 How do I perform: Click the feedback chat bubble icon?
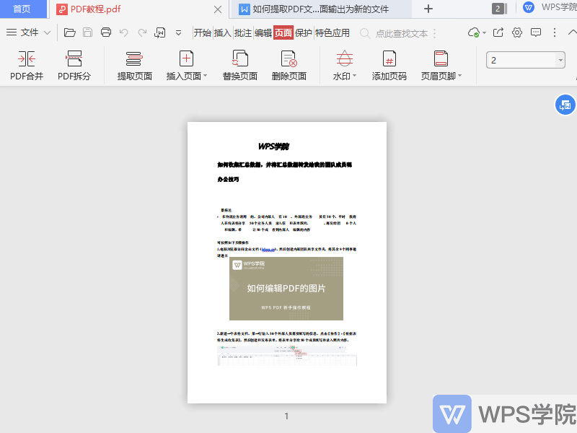[536, 32]
